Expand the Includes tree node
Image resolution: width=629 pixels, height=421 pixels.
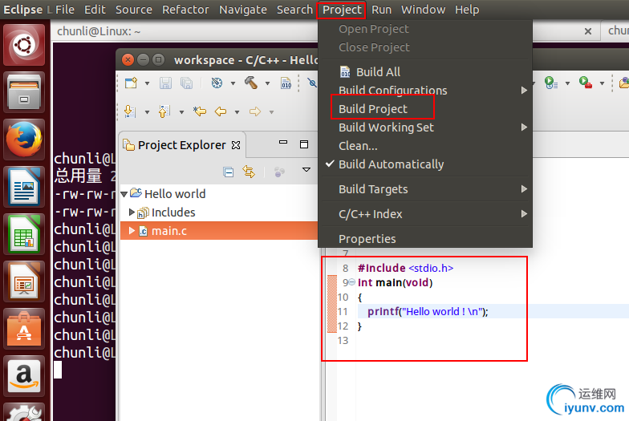click(x=132, y=212)
